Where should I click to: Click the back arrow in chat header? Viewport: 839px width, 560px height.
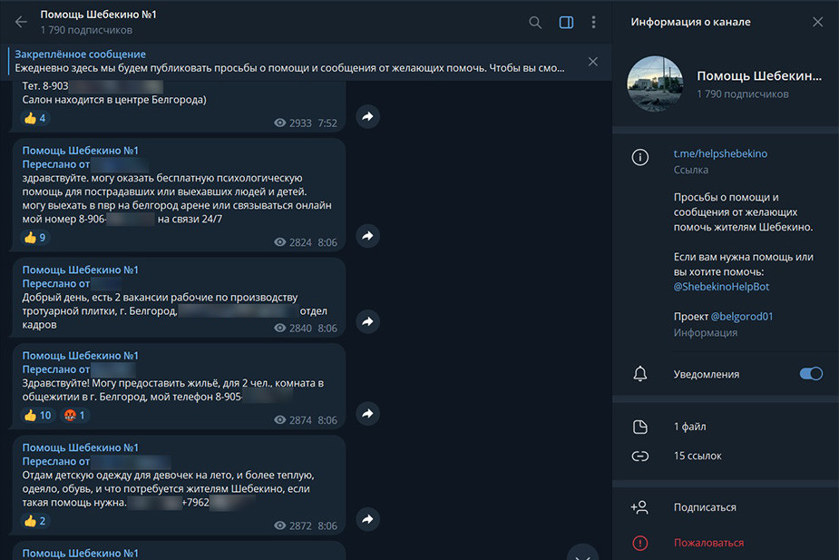(x=21, y=22)
